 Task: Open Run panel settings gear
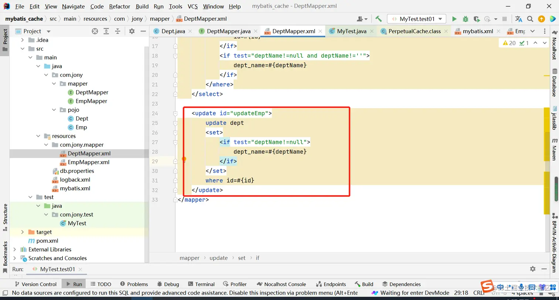pyautogui.click(x=533, y=269)
